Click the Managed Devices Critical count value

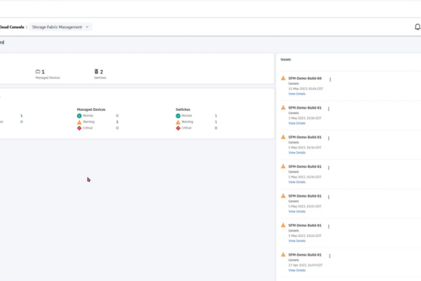[117, 128]
